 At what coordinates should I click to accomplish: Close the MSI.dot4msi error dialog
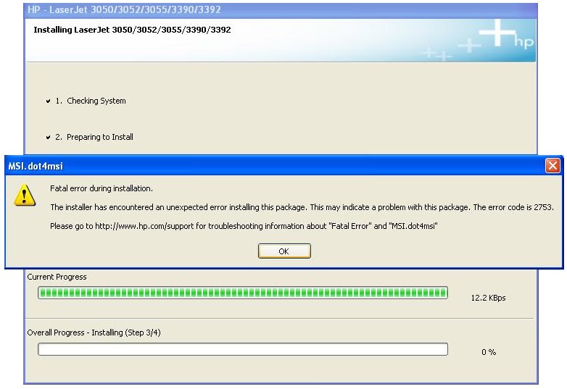point(552,166)
